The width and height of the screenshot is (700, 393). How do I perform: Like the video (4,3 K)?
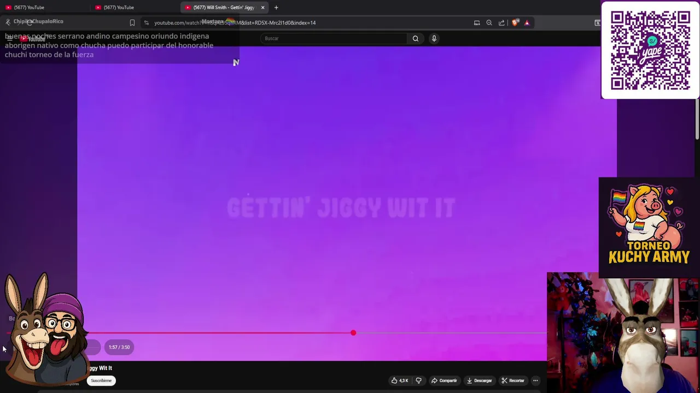[x=400, y=380]
